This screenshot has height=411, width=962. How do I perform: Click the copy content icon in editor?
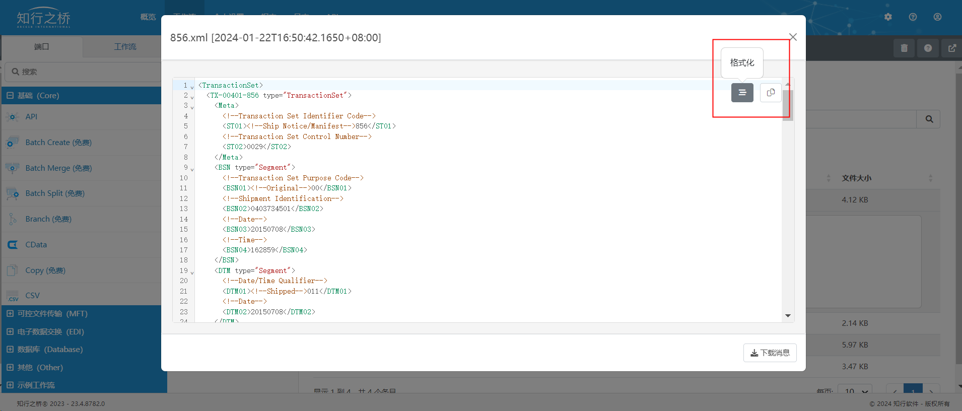coord(771,93)
